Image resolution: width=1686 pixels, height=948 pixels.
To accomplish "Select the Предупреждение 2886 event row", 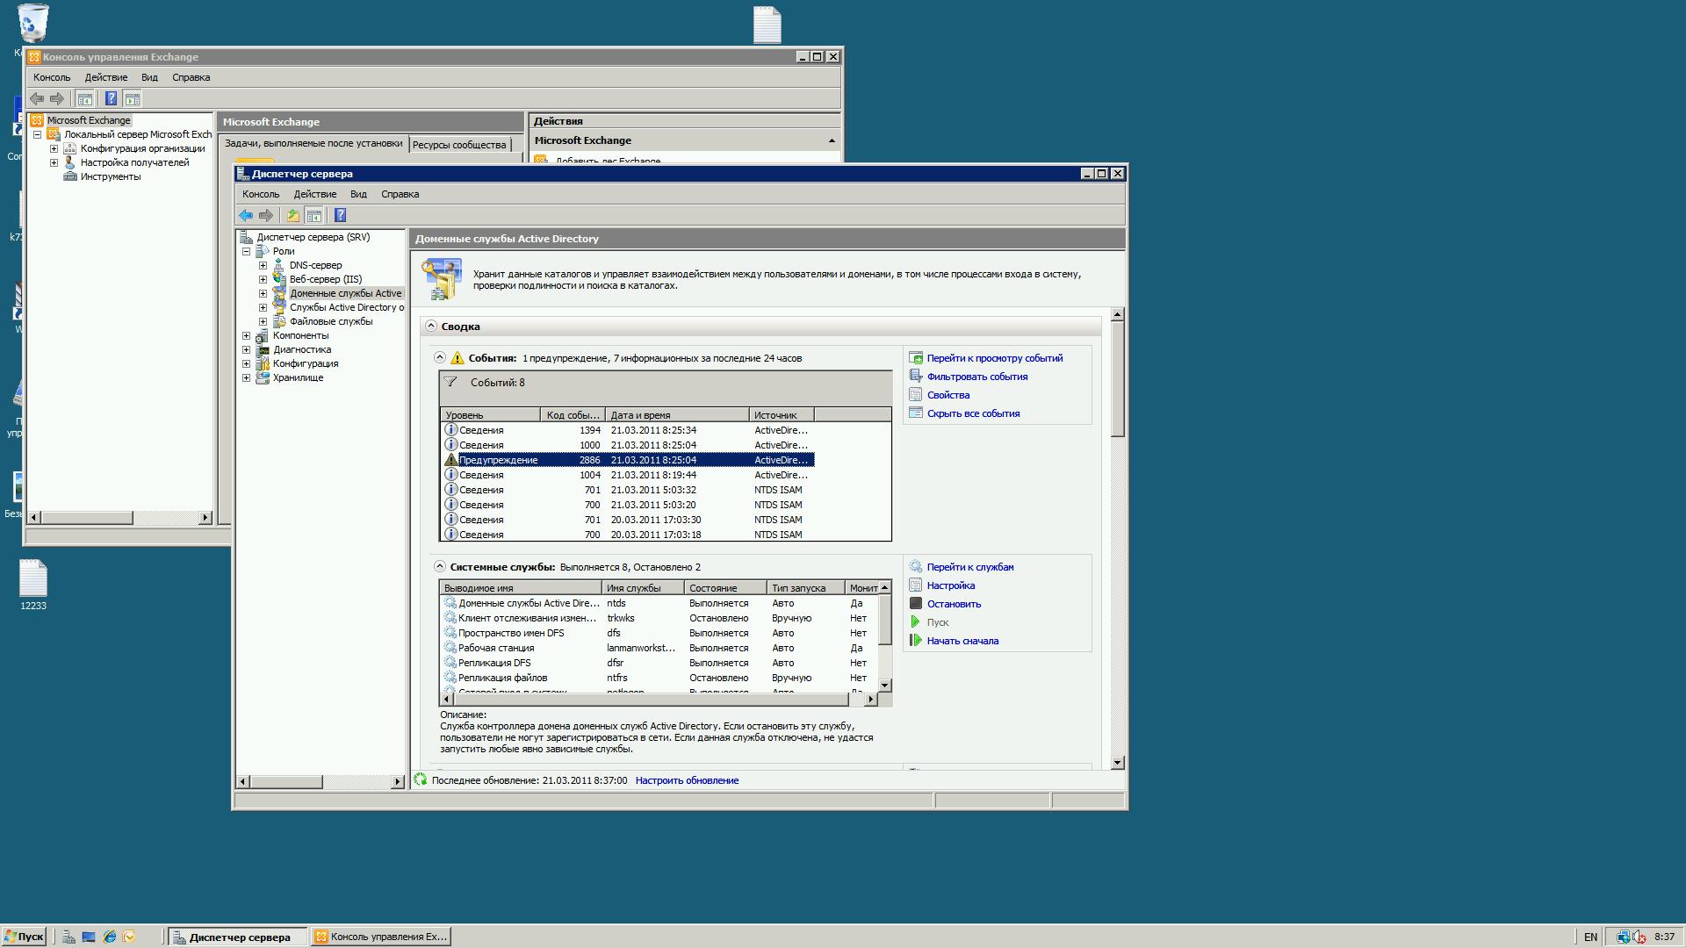I will [628, 460].
